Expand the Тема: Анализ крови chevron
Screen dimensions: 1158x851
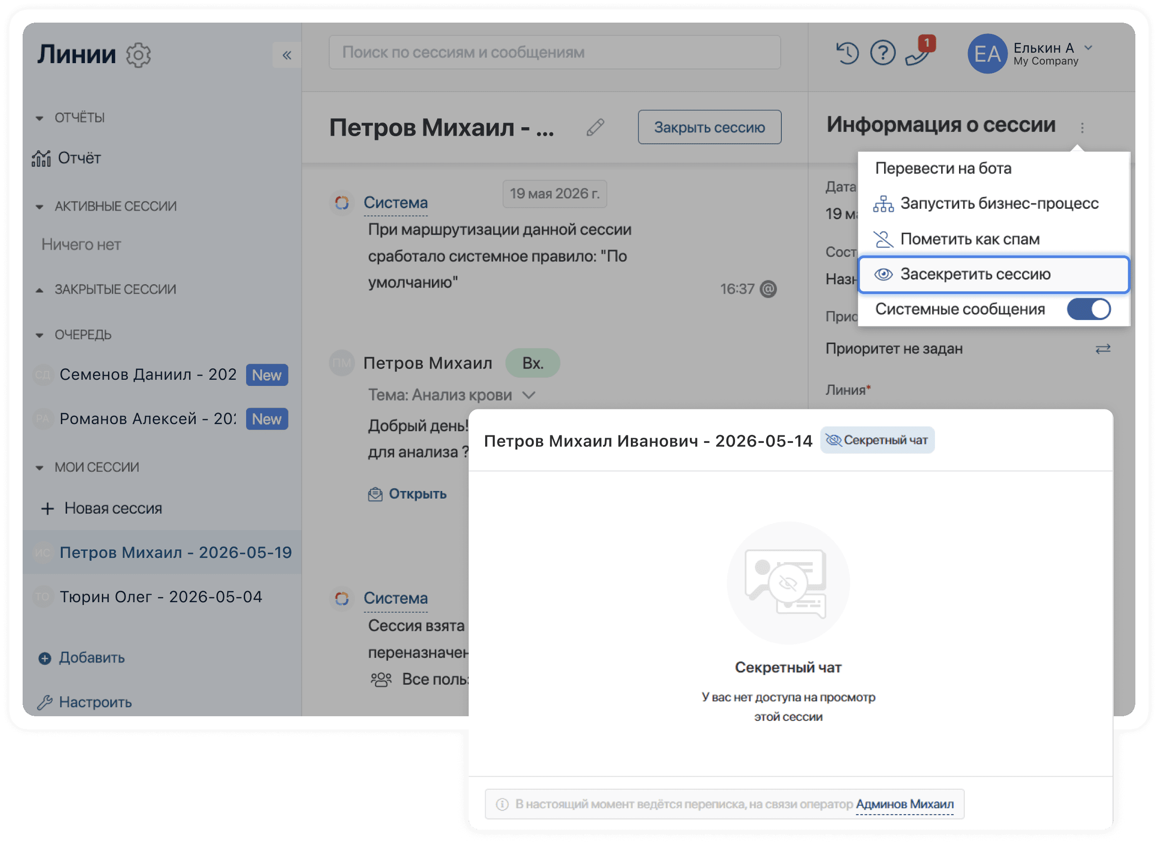point(528,396)
